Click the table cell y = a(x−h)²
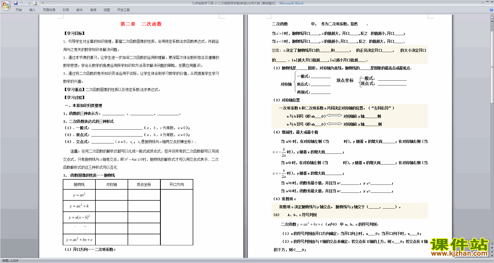Screen dimensions: 494x263 click(79, 217)
